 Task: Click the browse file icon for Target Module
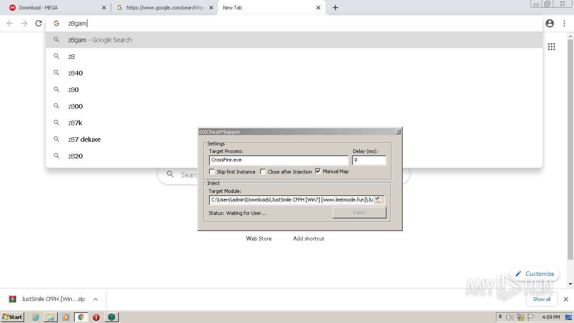tap(379, 200)
